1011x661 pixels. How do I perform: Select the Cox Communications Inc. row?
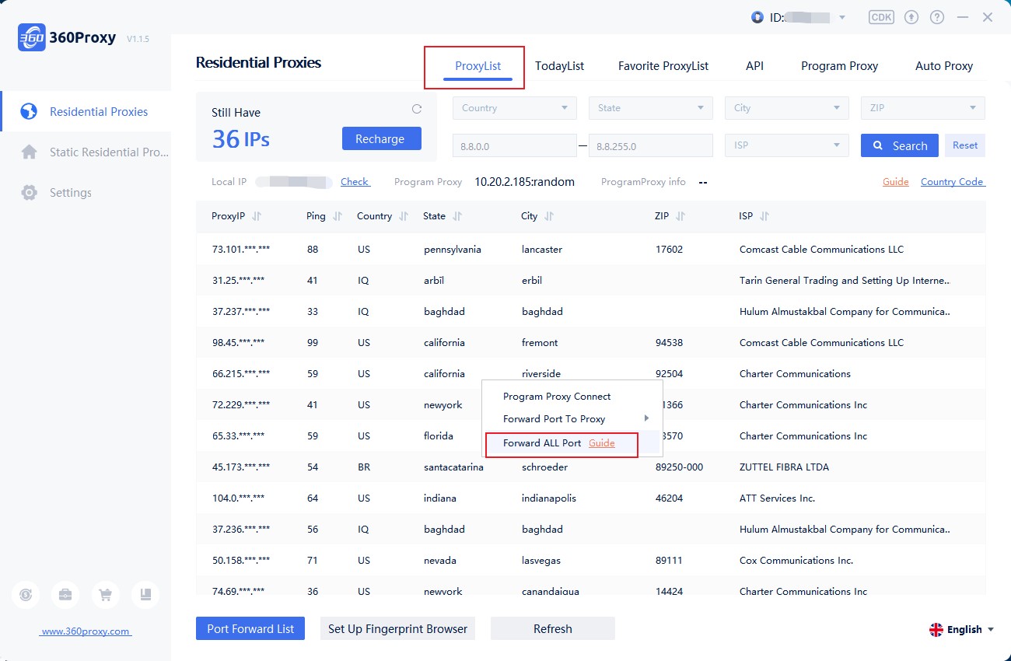[591, 561]
